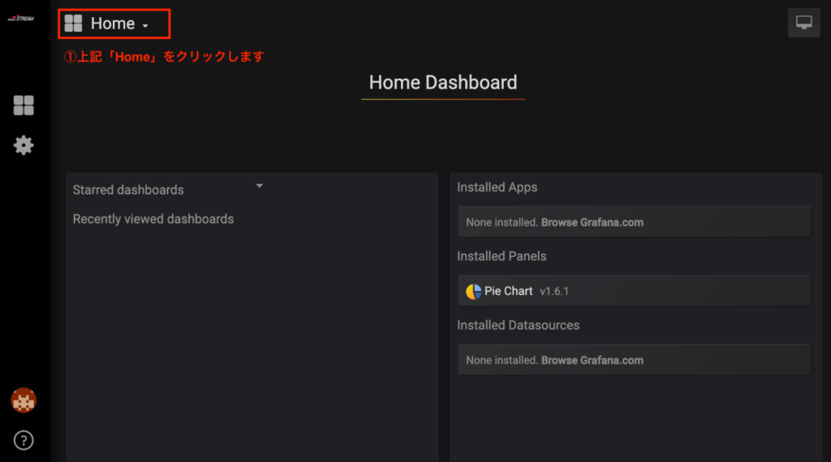Open the caret menu beside Starred dashboards
The image size is (831, 462).
coord(260,186)
